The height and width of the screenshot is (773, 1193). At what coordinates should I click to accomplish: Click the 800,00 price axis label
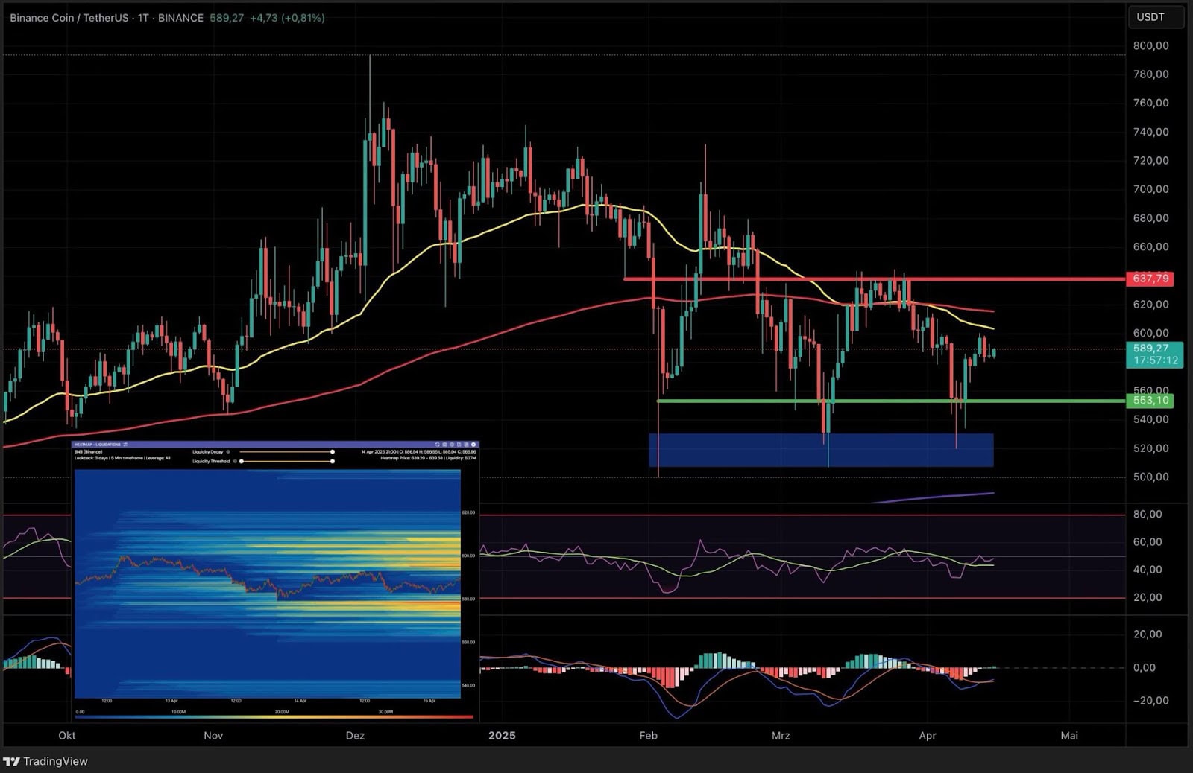[x=1150, y=45]
